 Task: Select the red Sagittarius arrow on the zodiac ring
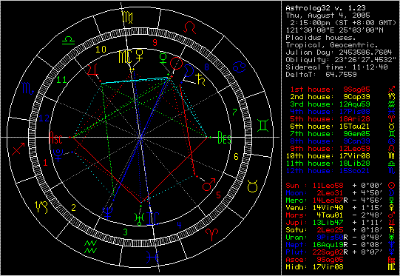click(x=18, y=149)
